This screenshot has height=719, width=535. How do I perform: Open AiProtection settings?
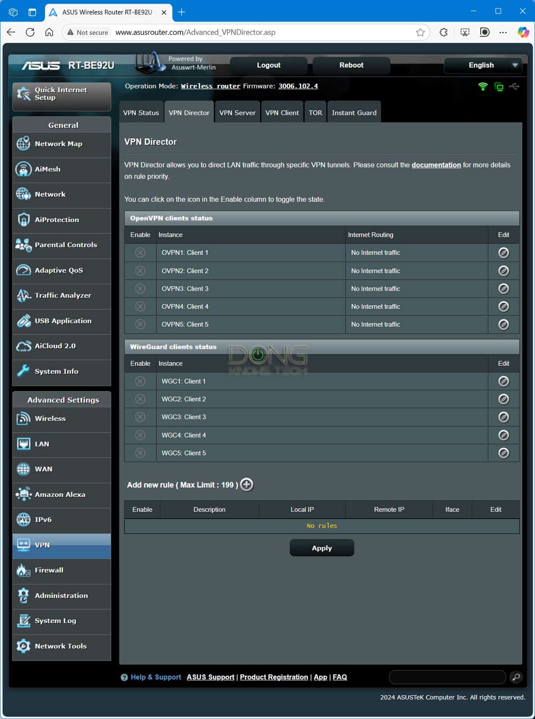tap(62, 220)
